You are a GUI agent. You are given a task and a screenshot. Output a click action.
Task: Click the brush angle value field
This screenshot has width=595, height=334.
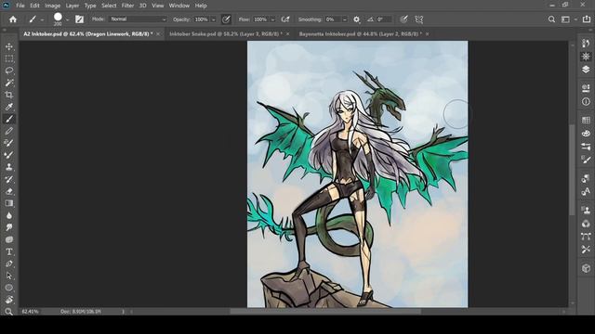[384, 19]
